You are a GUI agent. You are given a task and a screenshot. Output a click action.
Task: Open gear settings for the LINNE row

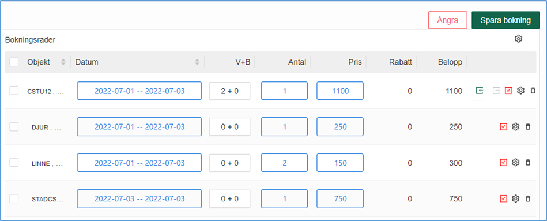(516, 162)
